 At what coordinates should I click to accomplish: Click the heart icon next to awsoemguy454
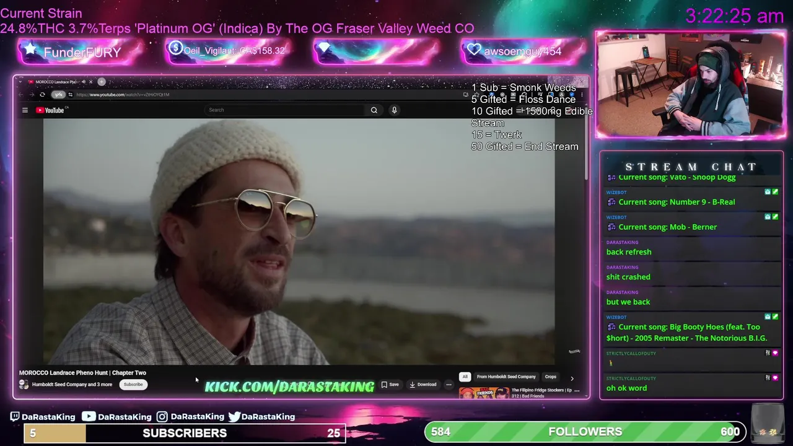(x=475, y=50)
